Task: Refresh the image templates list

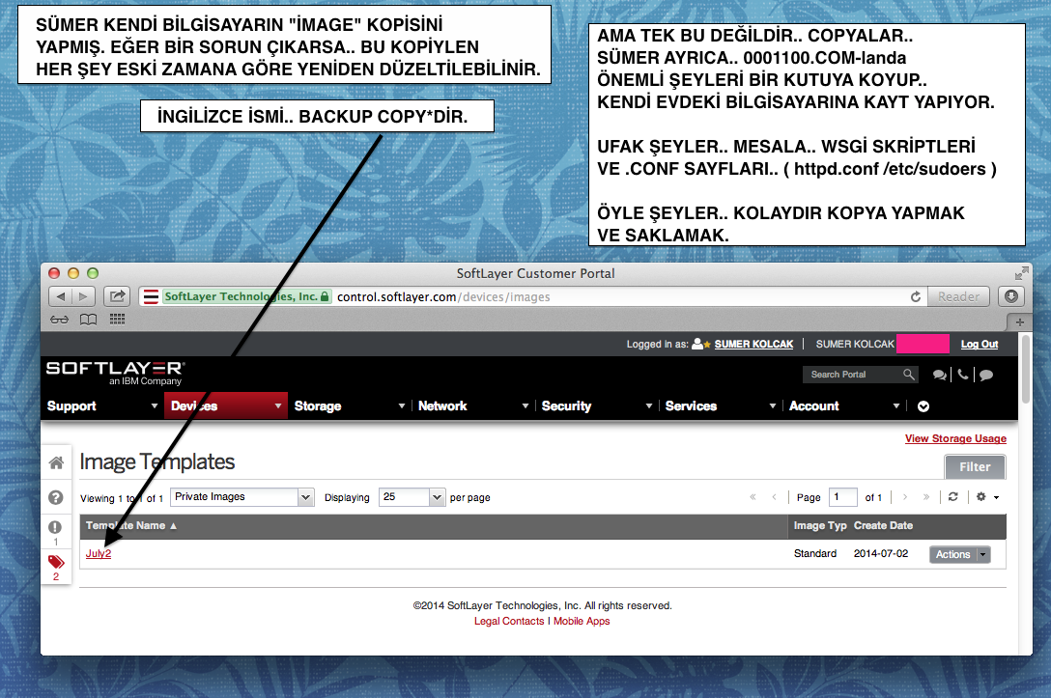Action: click(953, 497)
